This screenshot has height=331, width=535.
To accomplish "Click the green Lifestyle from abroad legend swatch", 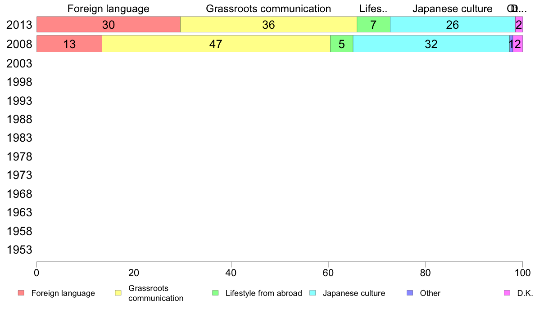I will 216,293.
